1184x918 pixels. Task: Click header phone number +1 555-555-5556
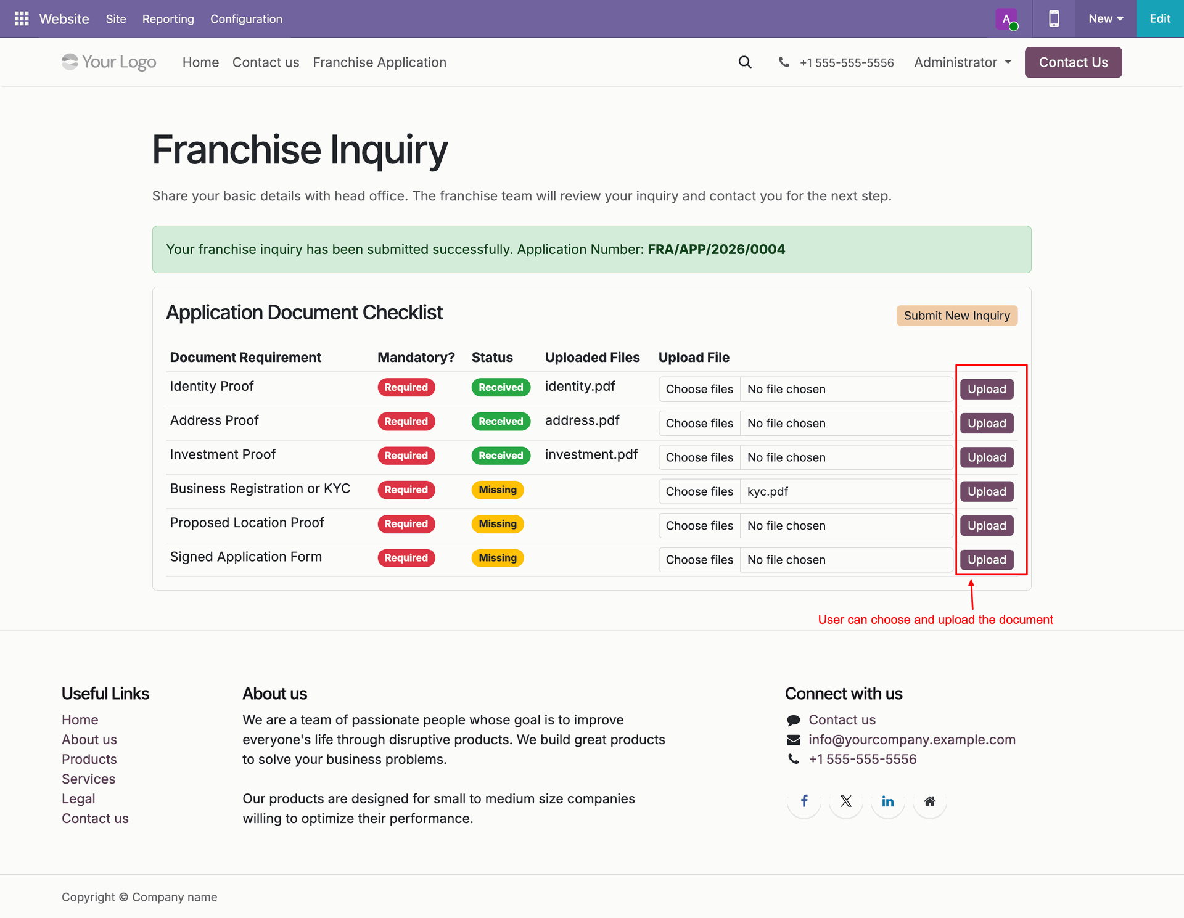point(847,62)
